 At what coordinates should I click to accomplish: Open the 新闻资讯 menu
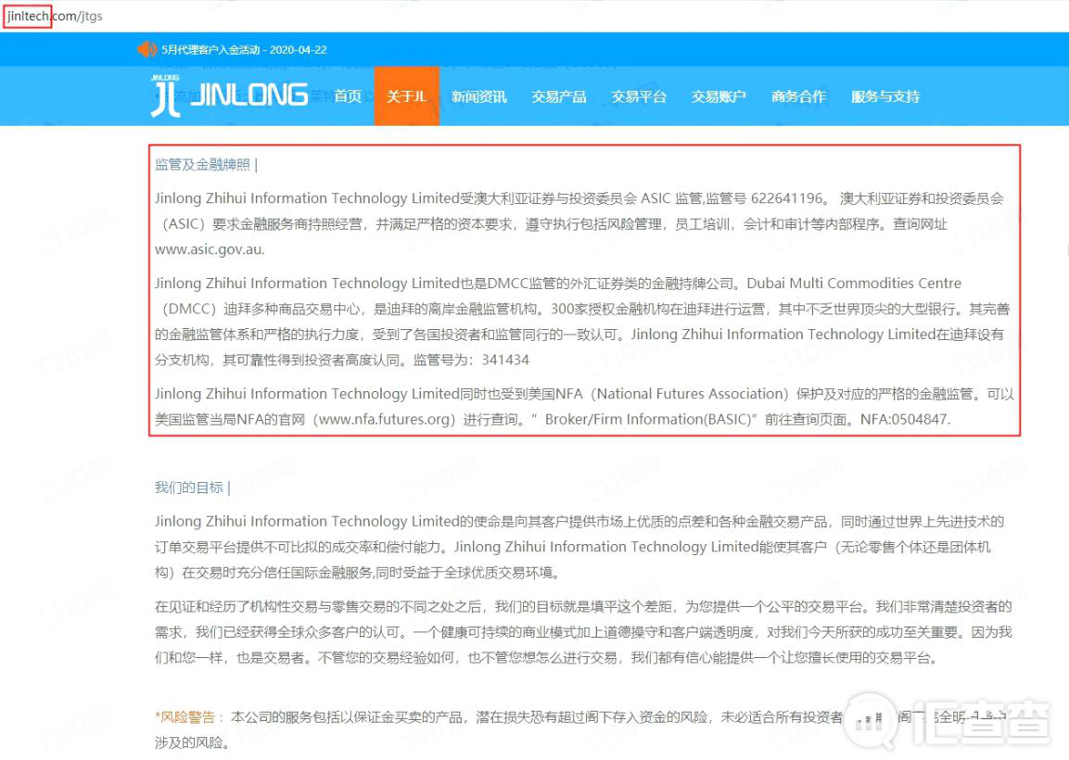(x=478, y=96)
